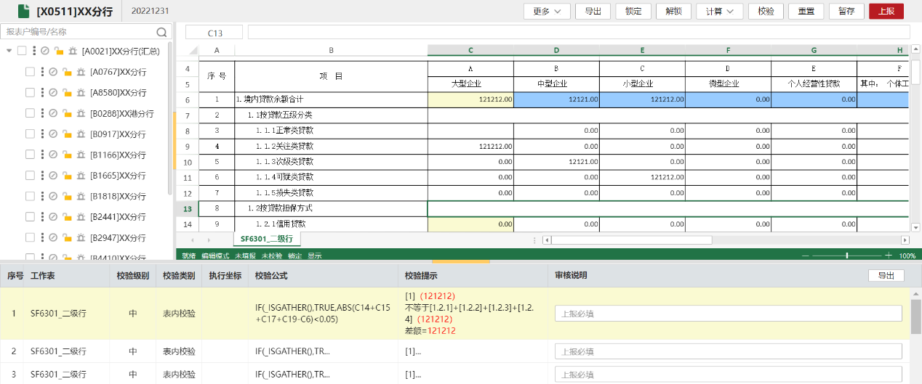
Task: Check the box for [B0288]XX港分行
Action: (30, 113)
